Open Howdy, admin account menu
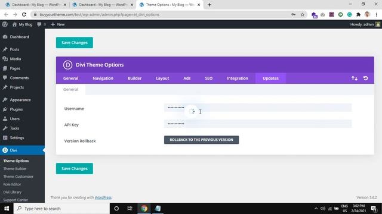Viewport: 382px width, 214px height. [365, 24]
